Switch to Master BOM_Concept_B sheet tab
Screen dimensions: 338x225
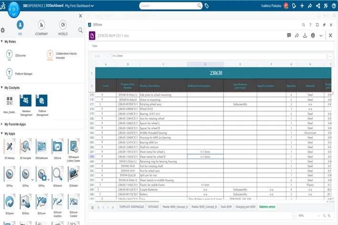[x=204, y=207]
